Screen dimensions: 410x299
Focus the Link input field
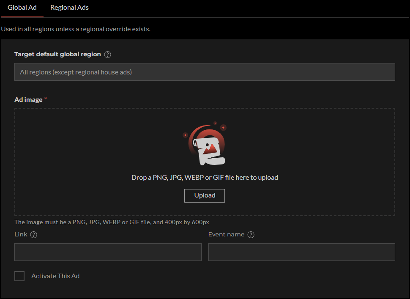tap(108, 252)
